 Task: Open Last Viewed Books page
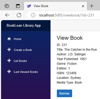tap(26, 72)
